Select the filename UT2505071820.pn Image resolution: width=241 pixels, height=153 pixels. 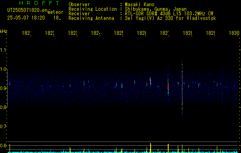pos(28,10)
